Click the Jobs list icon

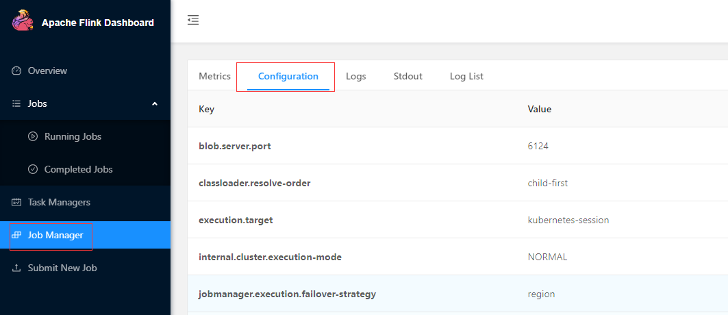pos(17,104)
